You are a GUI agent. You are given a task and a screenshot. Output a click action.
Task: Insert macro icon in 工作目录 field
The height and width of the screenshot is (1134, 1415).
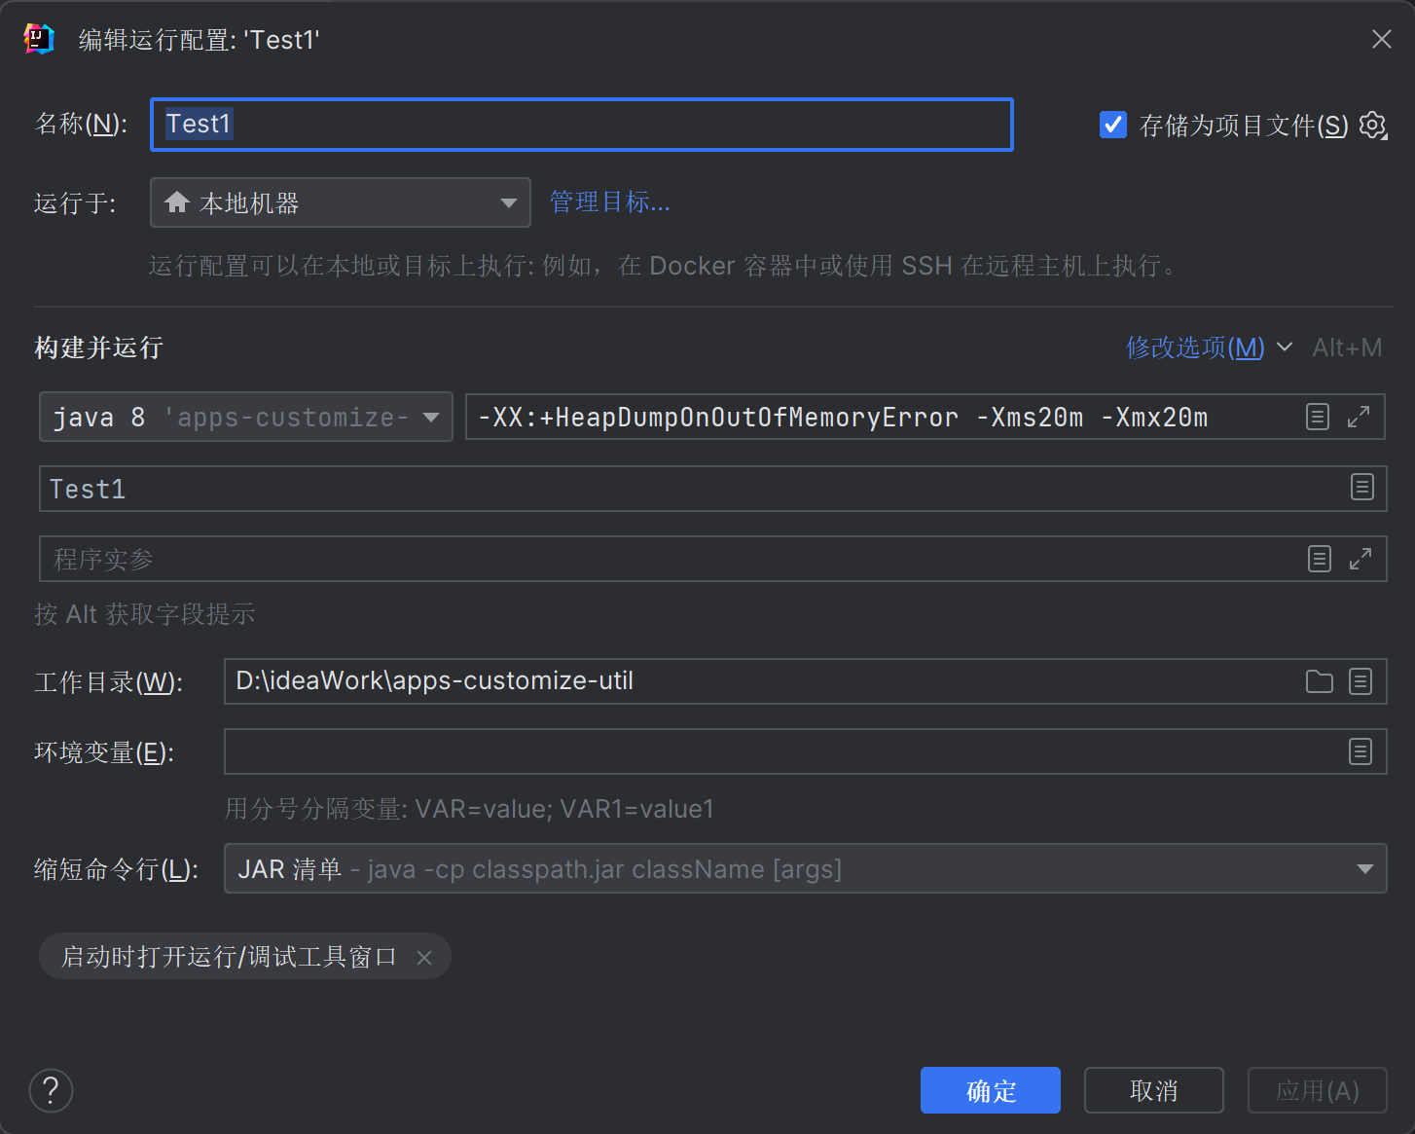click(1361, 681)
